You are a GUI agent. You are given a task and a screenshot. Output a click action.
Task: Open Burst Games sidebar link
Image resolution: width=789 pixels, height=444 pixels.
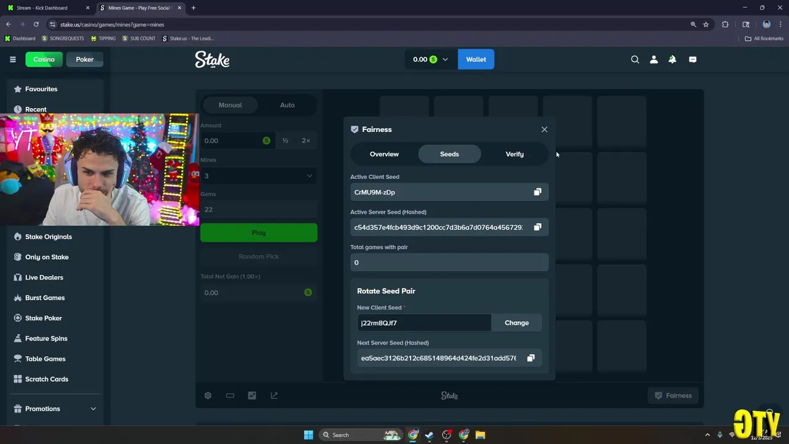(45, 298)
